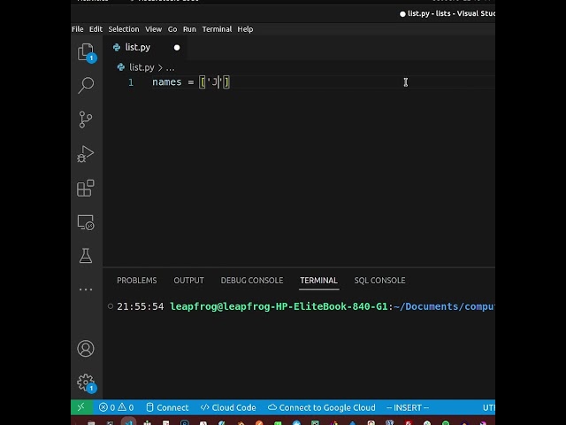Open the Explorer view in activity bar
Image resolution: width=566 pixels, height=425 pixels.
[x=86, y=52]
